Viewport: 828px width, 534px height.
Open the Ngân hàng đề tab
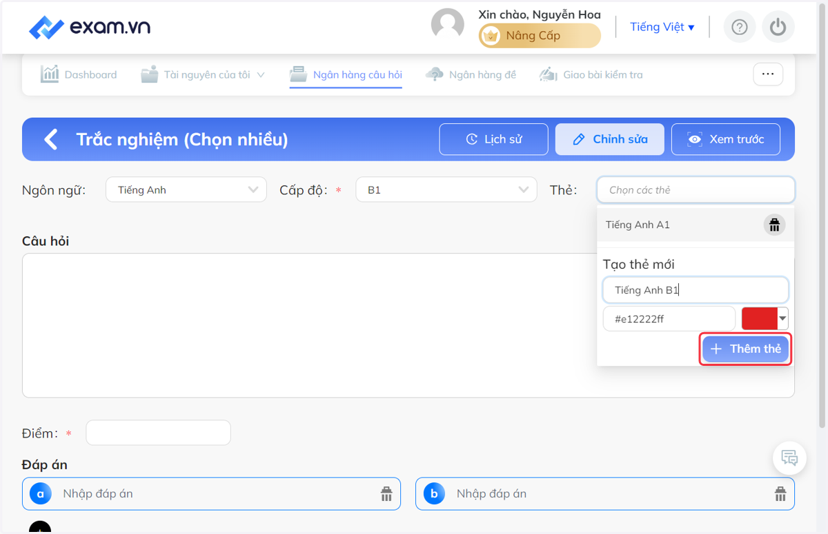[471, 74]
